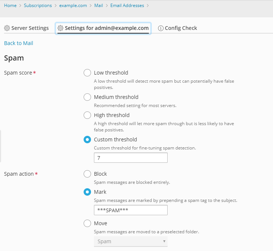This screenshot has width=273, height=251.
Task: Open Email Addresses breadcrumb link
Action: pos(127,6)
